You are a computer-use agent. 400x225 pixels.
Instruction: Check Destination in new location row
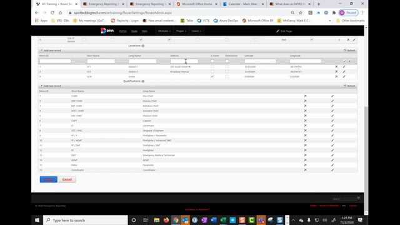[x=227, y=61]
